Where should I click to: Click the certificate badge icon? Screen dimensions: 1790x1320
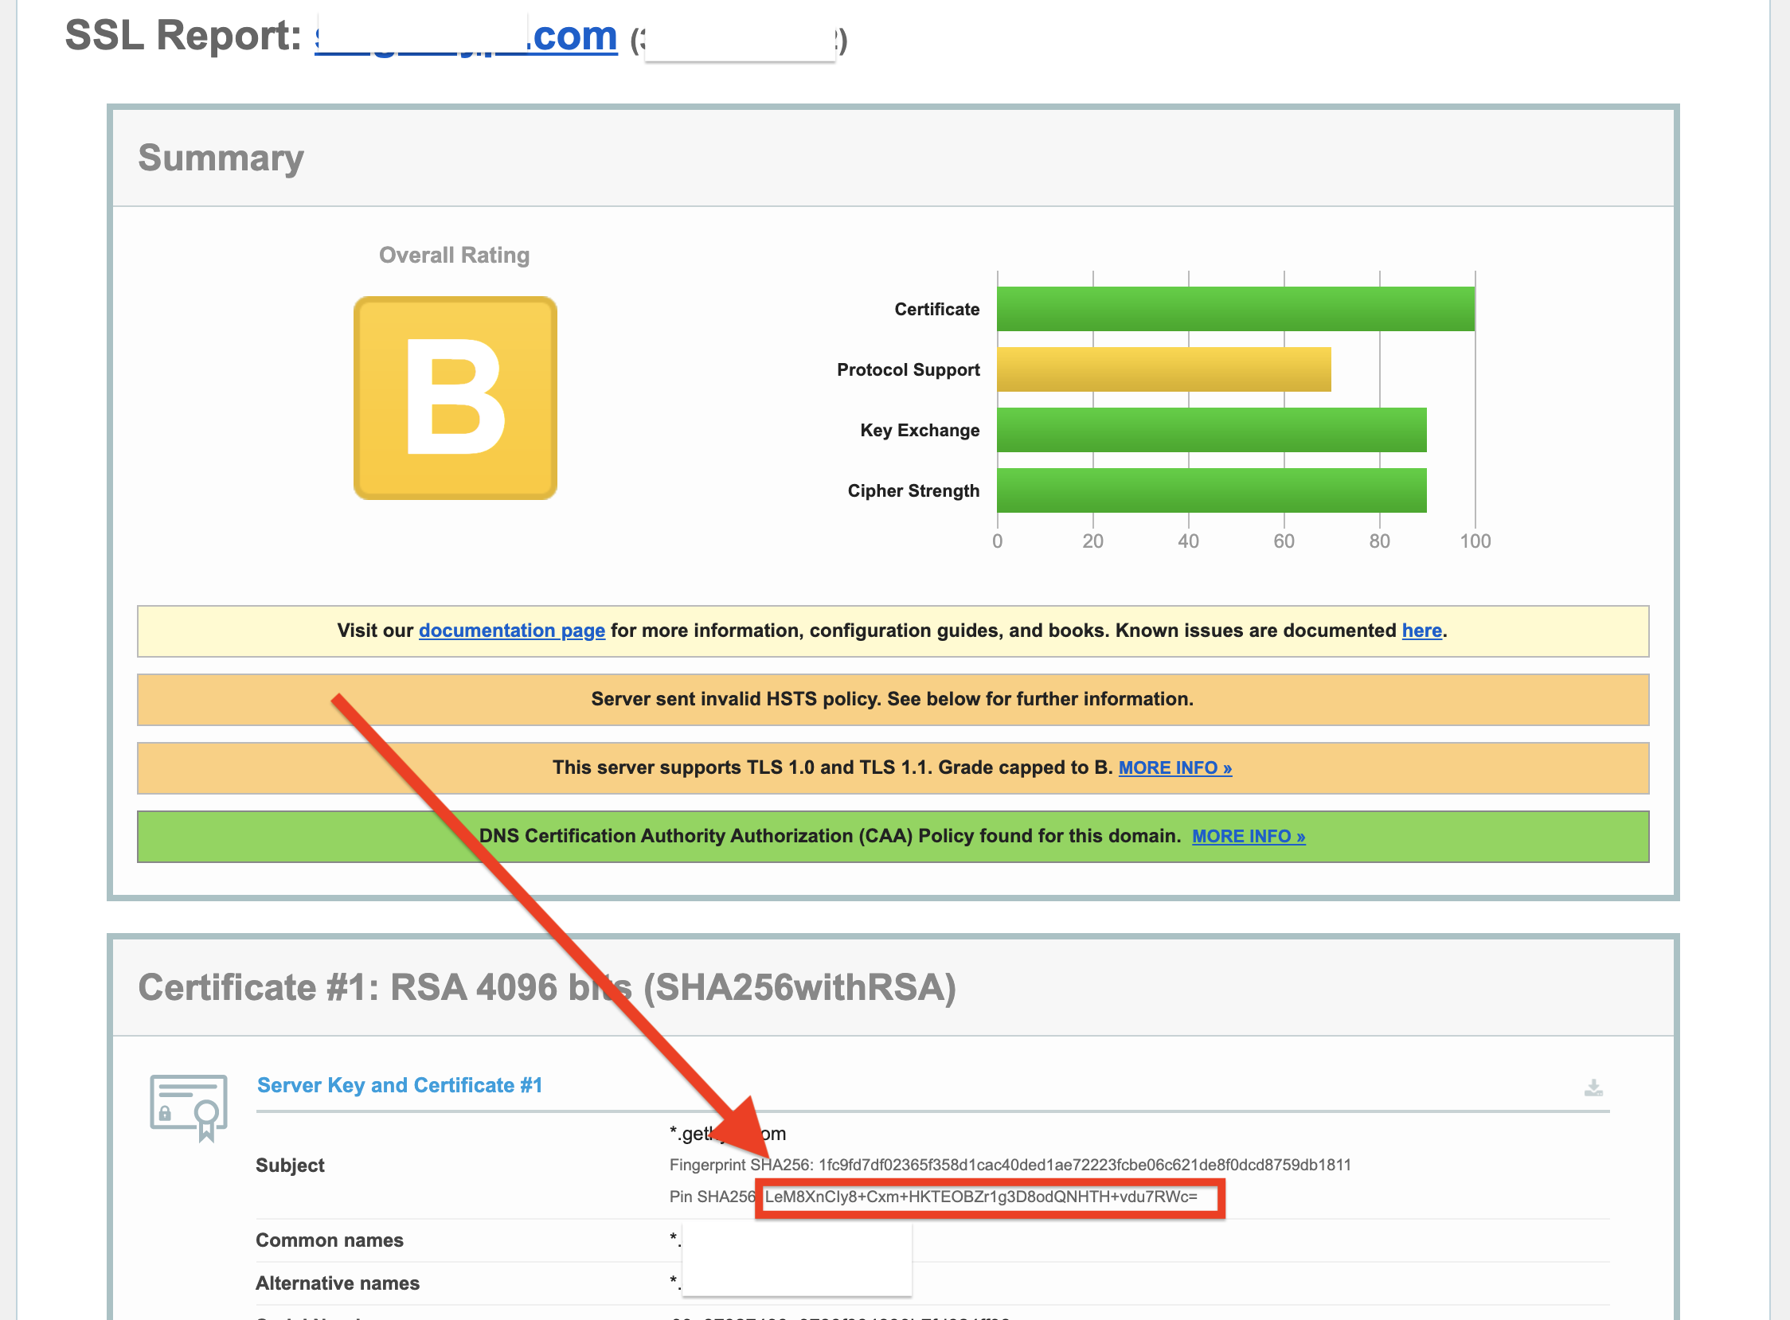pos(189,1107)
